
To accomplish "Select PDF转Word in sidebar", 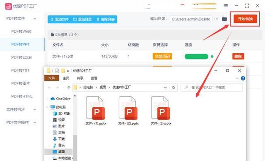I will (x=21, y=31).
